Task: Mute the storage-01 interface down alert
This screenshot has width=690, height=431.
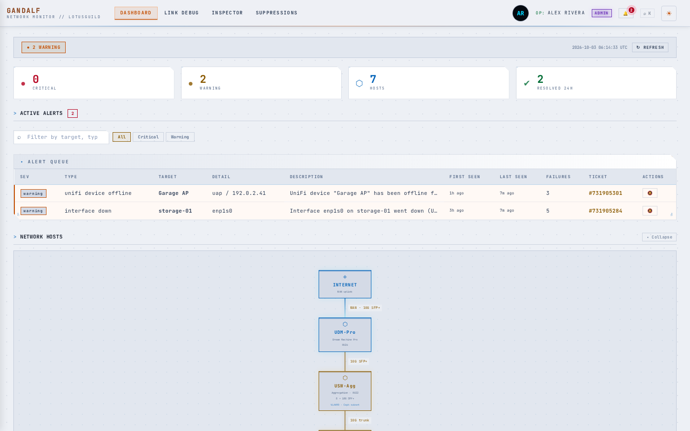Action: pyautogui.click(x=650, y=211)
